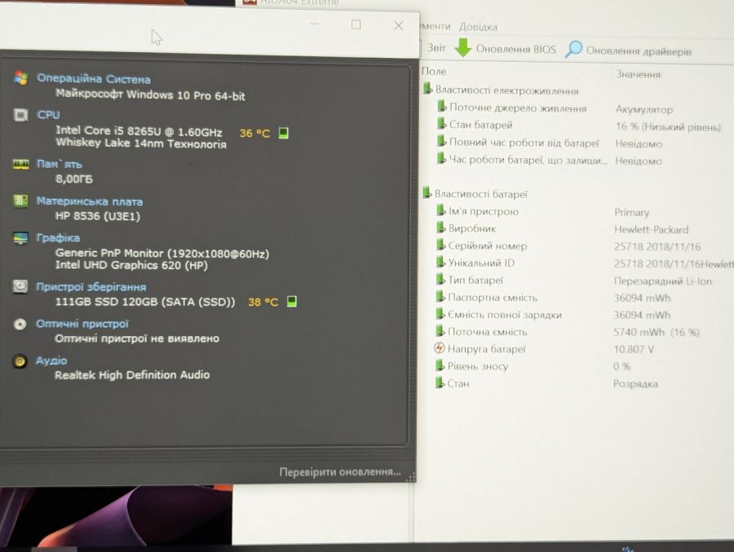
Task: Open the Довідка menu in AIDA64
Action: (478, 27)
